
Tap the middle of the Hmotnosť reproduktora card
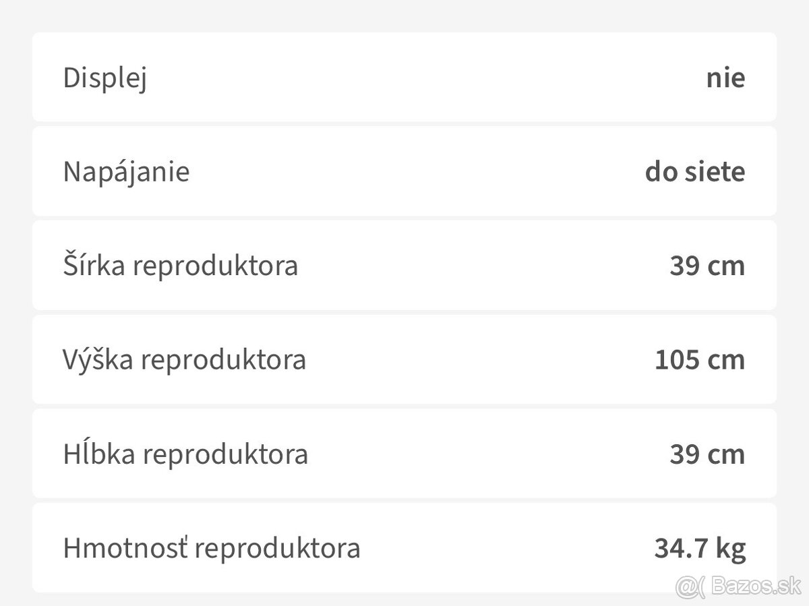[404, 547]
